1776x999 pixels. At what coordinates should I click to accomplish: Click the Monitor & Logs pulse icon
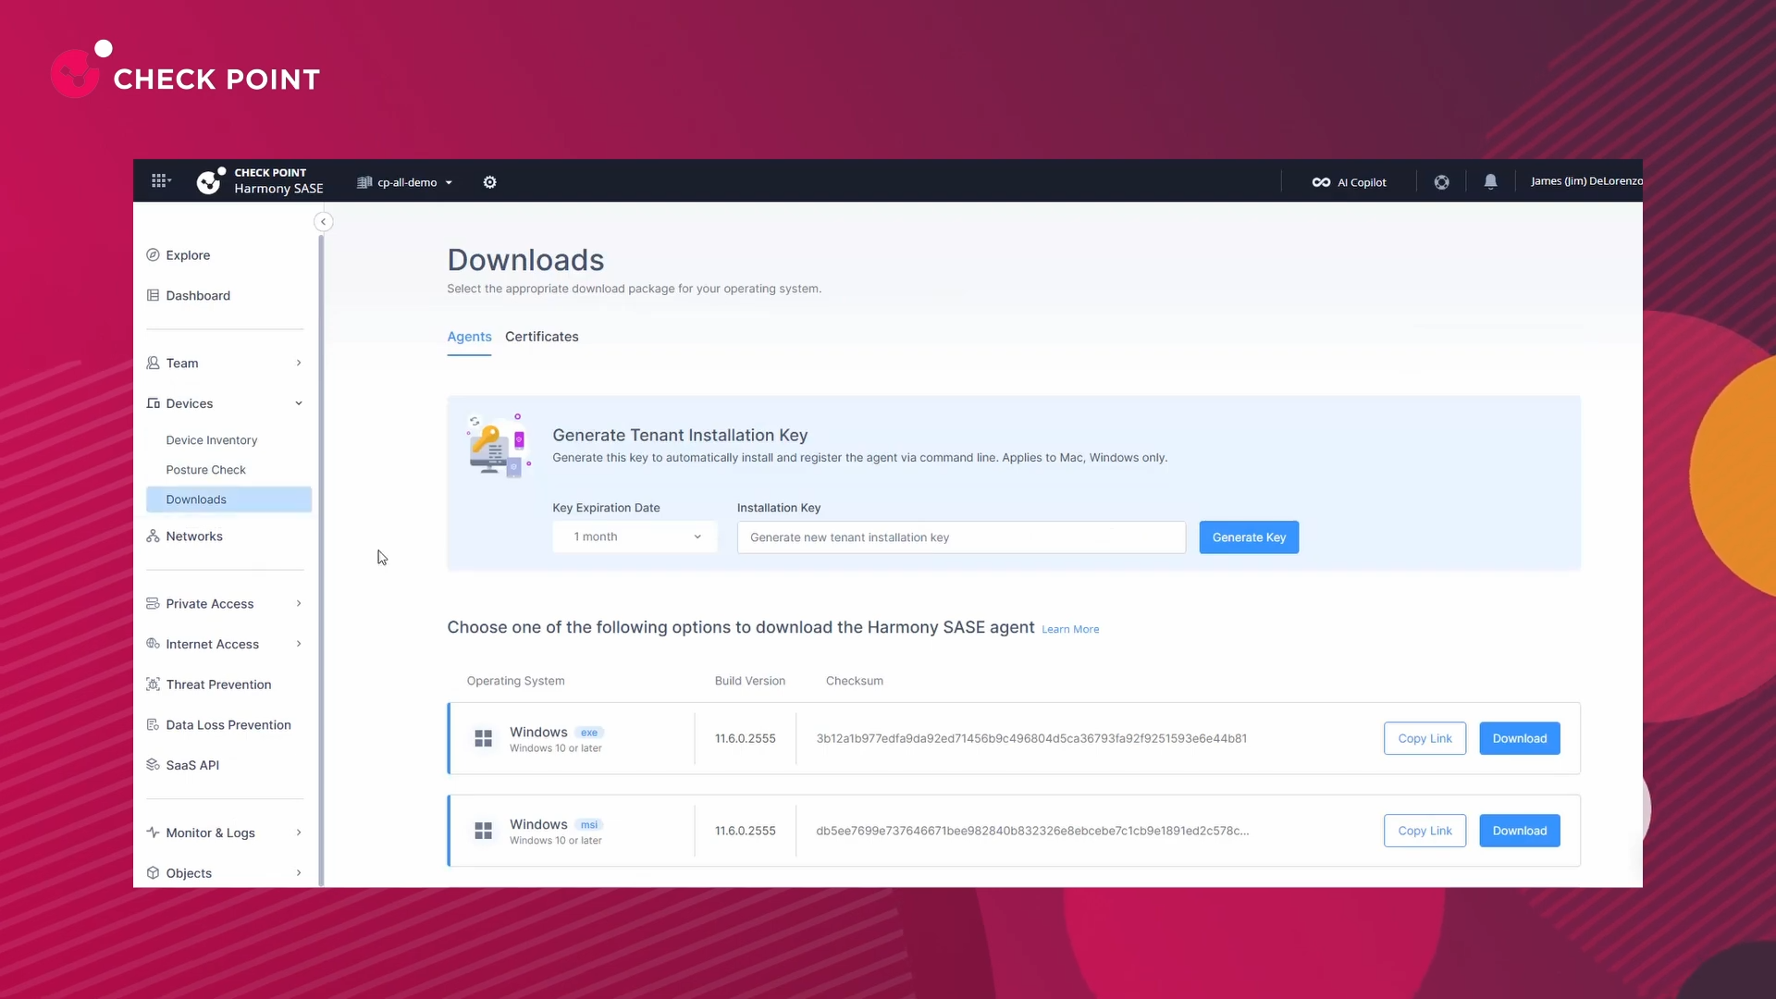point(153,832)
